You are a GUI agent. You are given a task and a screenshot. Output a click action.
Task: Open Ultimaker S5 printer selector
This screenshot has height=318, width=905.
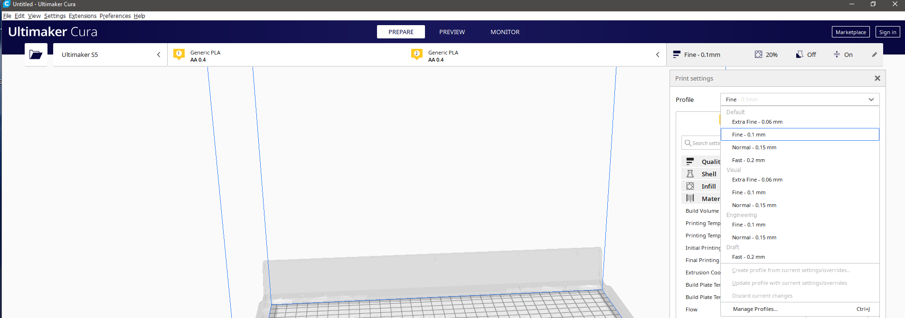coord(110,55)
